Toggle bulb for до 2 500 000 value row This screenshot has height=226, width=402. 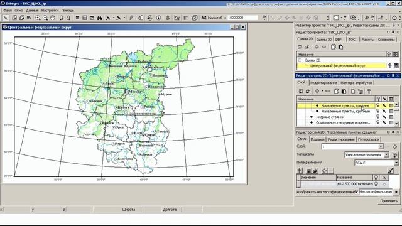click(376, 184)
